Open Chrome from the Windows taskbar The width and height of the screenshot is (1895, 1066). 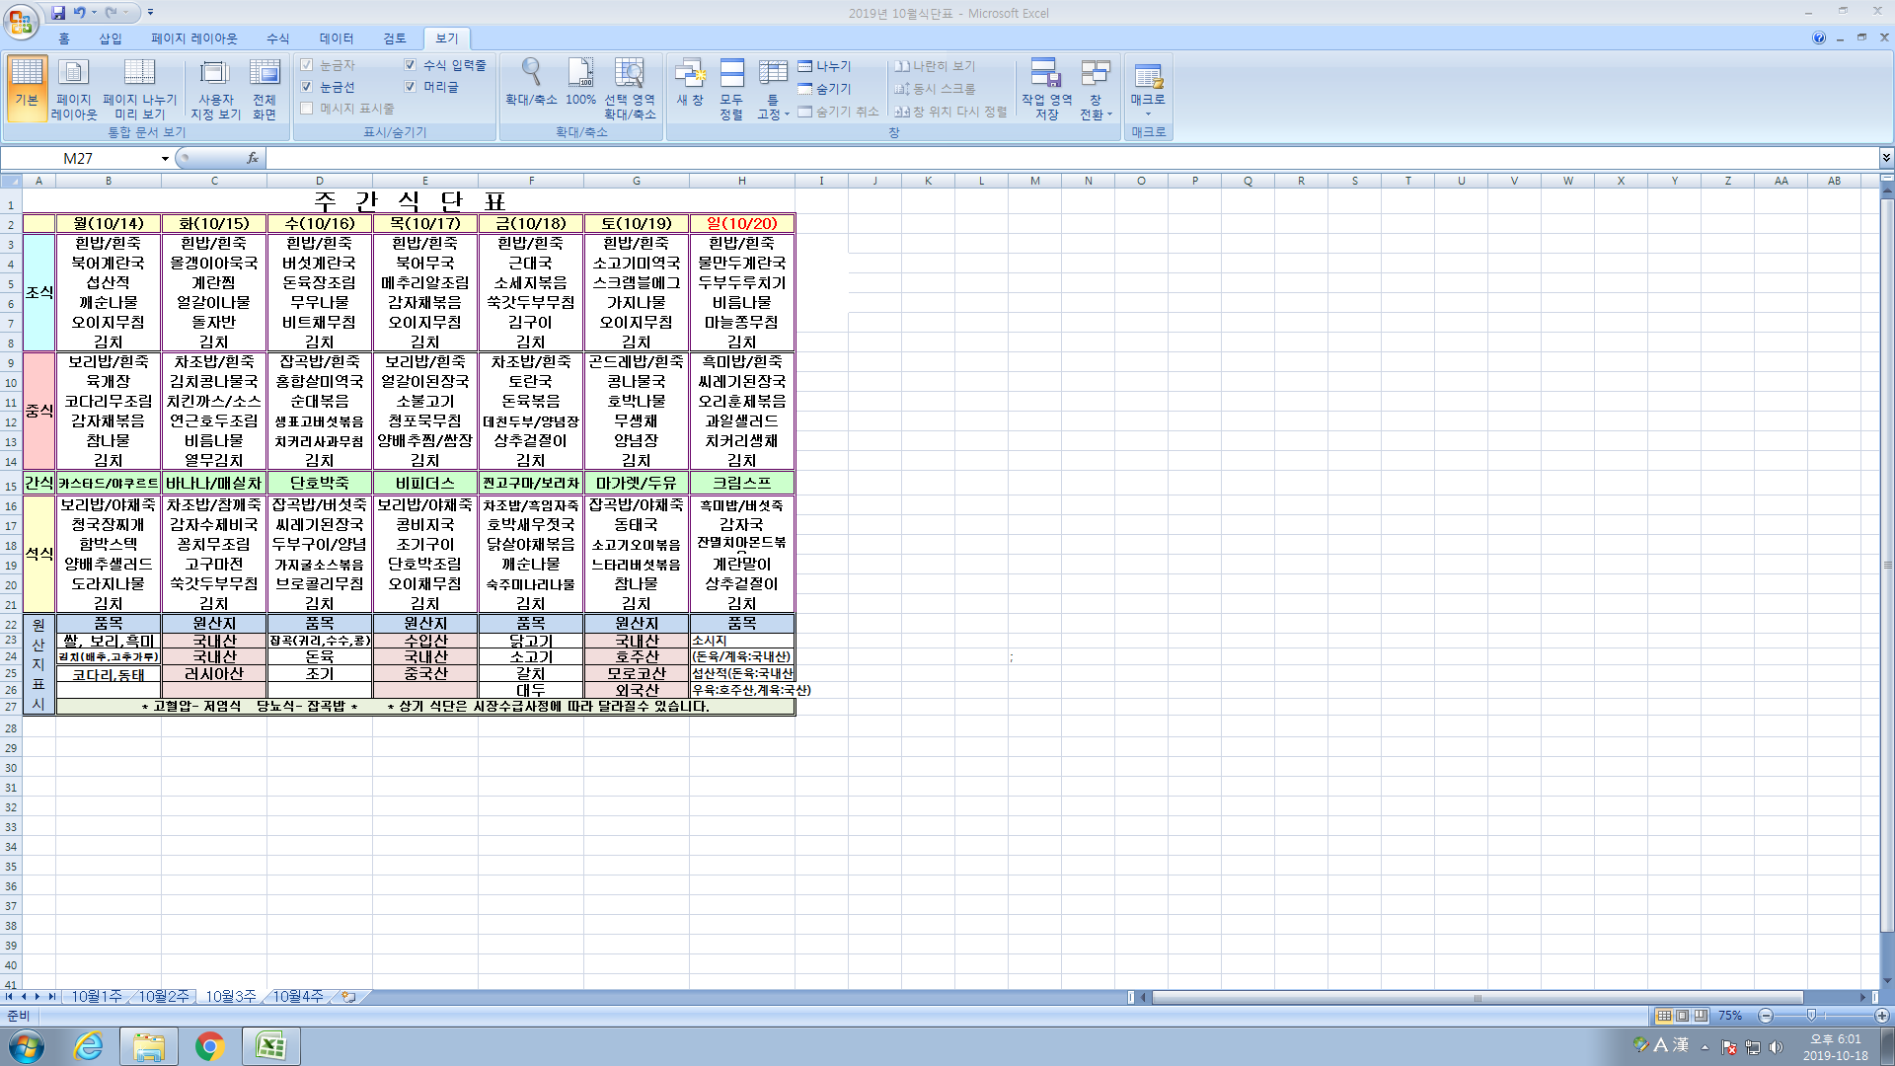209,1046
